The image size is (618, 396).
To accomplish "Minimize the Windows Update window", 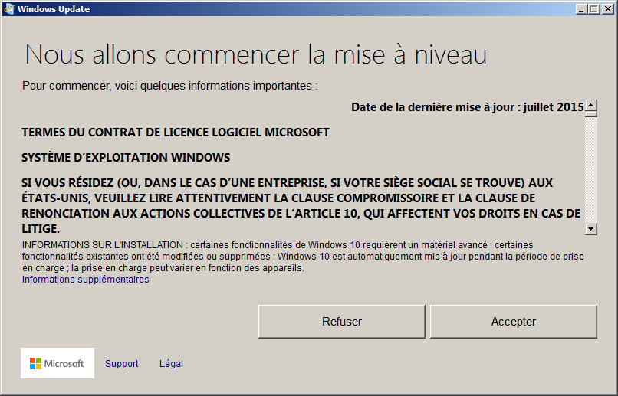I will tap(580, 9).
